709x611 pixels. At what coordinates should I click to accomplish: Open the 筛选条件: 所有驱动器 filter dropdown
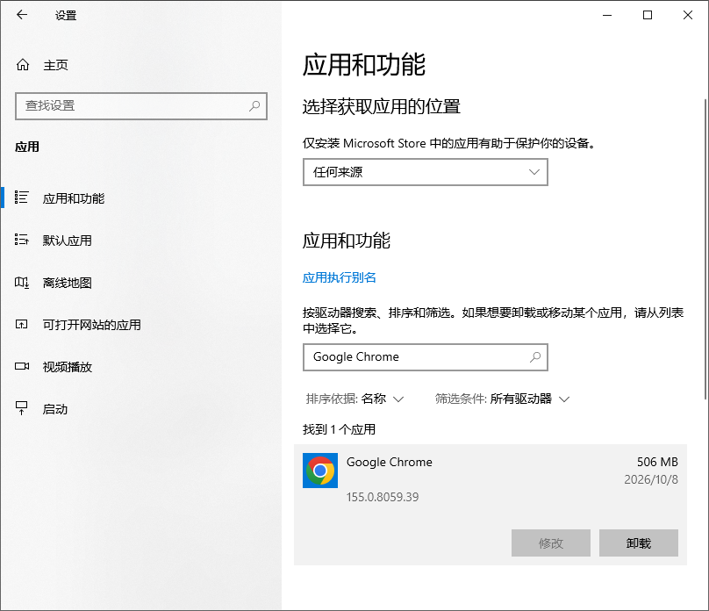(x=502, y=399)
